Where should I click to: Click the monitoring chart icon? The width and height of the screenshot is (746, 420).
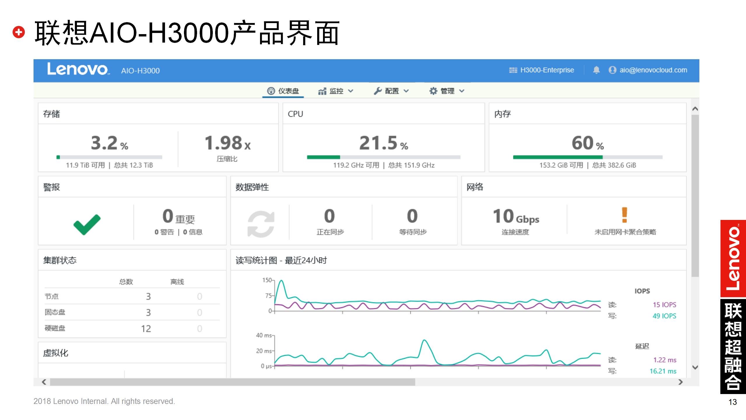pos(322,91)
